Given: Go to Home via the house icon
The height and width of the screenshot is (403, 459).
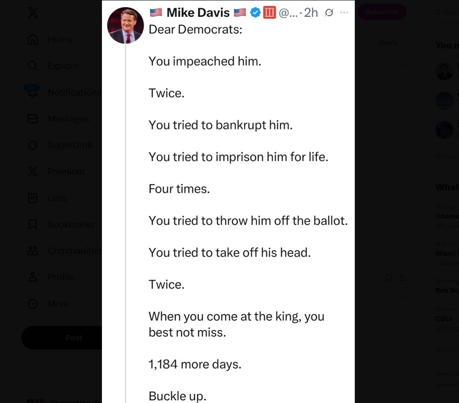Looking at the screenshot, I should tap(33, 39).
